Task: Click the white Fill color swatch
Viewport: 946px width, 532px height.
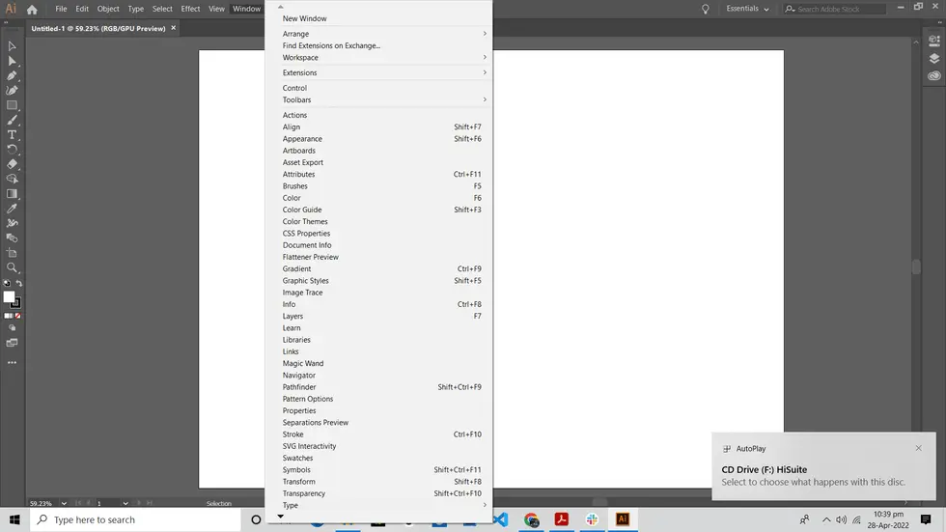Action: (9, 296)
